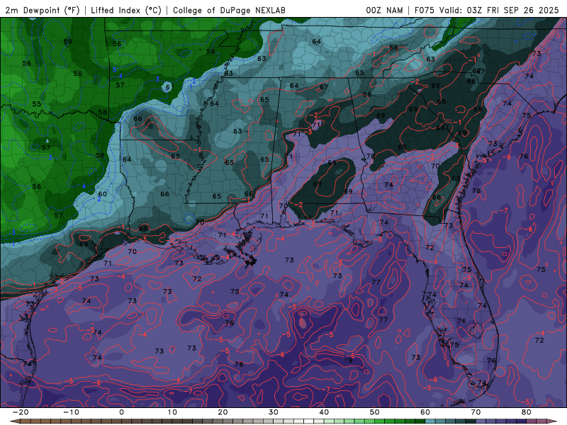567x425 pixels.
Task: Click the 0 tick label on the color scale
Action: pos(121,412)
